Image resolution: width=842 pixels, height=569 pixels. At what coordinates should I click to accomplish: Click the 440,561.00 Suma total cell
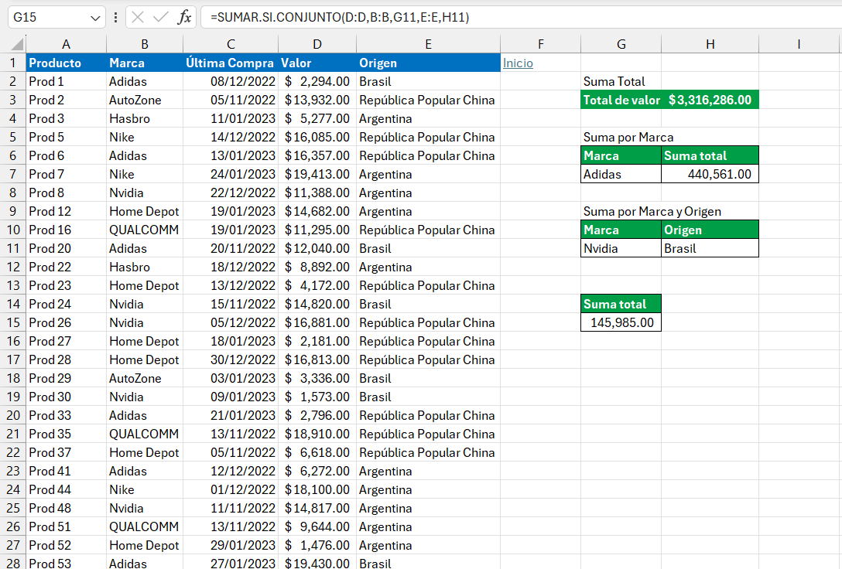click(x=710, y=174)
